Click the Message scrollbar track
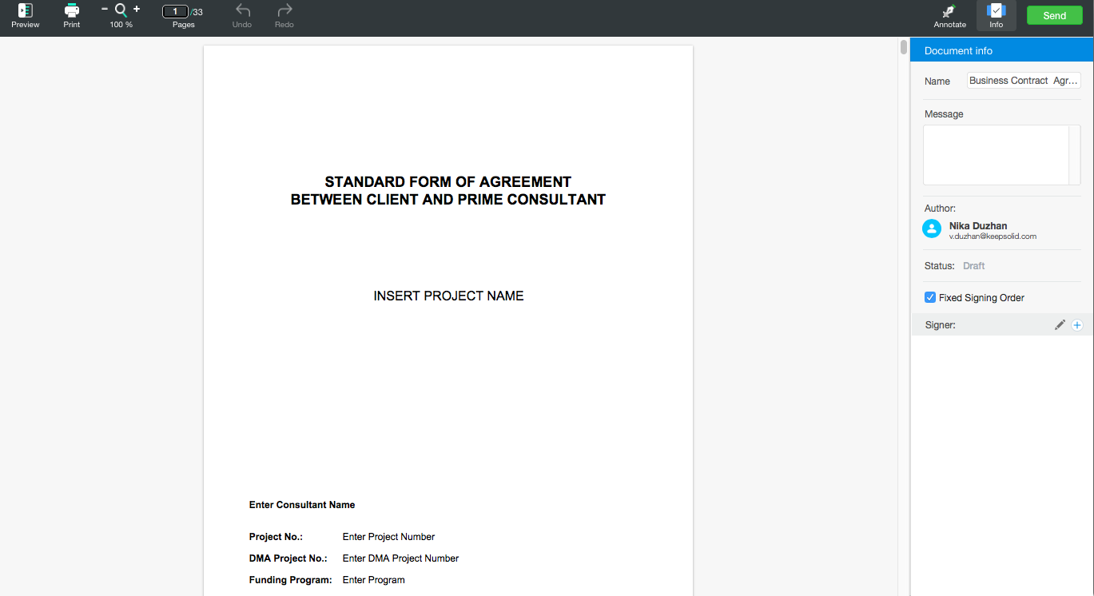 click(1075, 155)
